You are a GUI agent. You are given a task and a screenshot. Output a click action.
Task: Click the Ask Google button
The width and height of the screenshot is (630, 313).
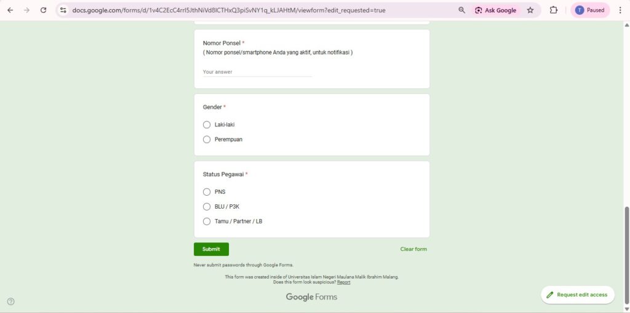[x=496, y=10]
